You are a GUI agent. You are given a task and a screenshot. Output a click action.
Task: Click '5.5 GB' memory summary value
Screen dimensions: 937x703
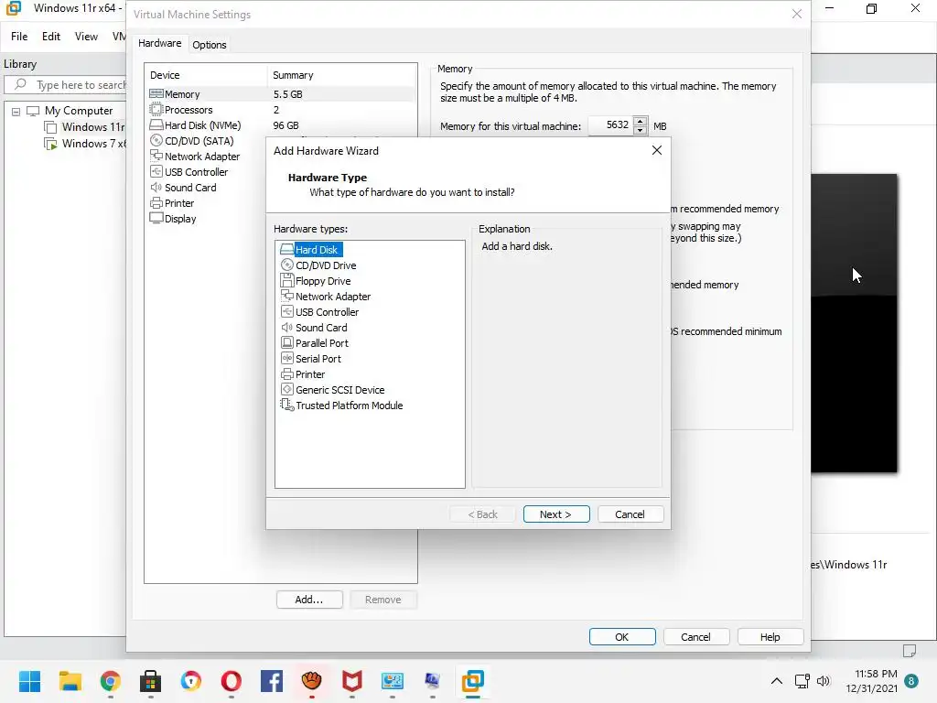287,94
